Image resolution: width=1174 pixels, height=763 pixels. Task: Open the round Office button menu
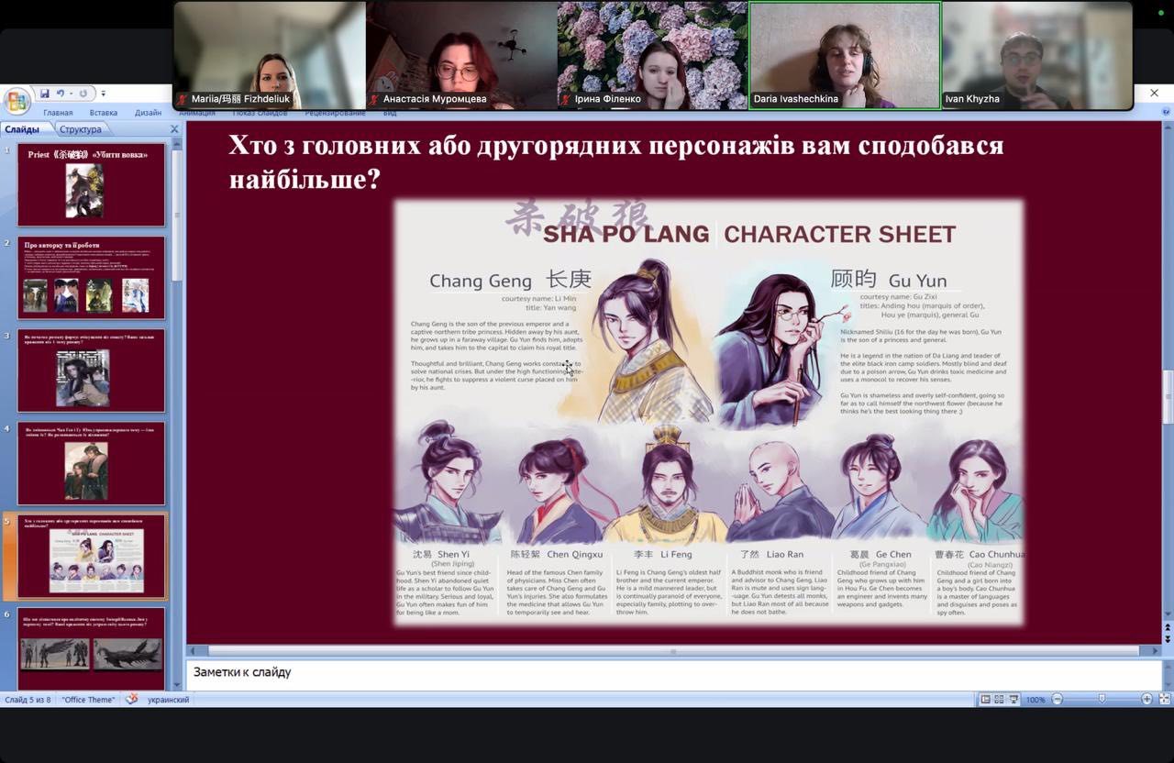(x=17, y=100)
